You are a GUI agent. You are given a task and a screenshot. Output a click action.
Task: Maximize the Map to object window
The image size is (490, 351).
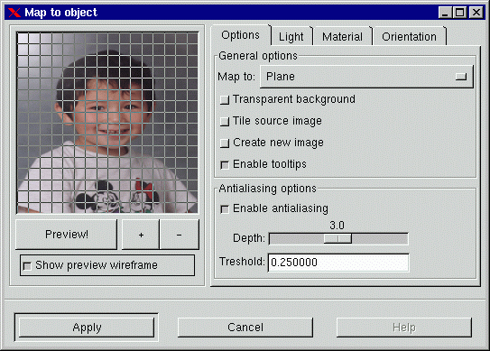[460, 13]
